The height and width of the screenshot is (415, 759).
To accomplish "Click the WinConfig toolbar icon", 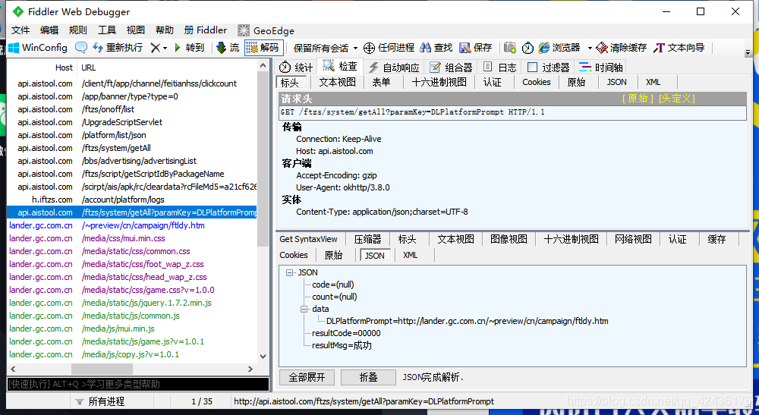I will pos(14,48).
